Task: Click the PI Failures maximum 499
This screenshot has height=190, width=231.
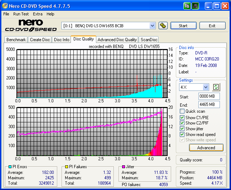Action: (x=107, y=177)
